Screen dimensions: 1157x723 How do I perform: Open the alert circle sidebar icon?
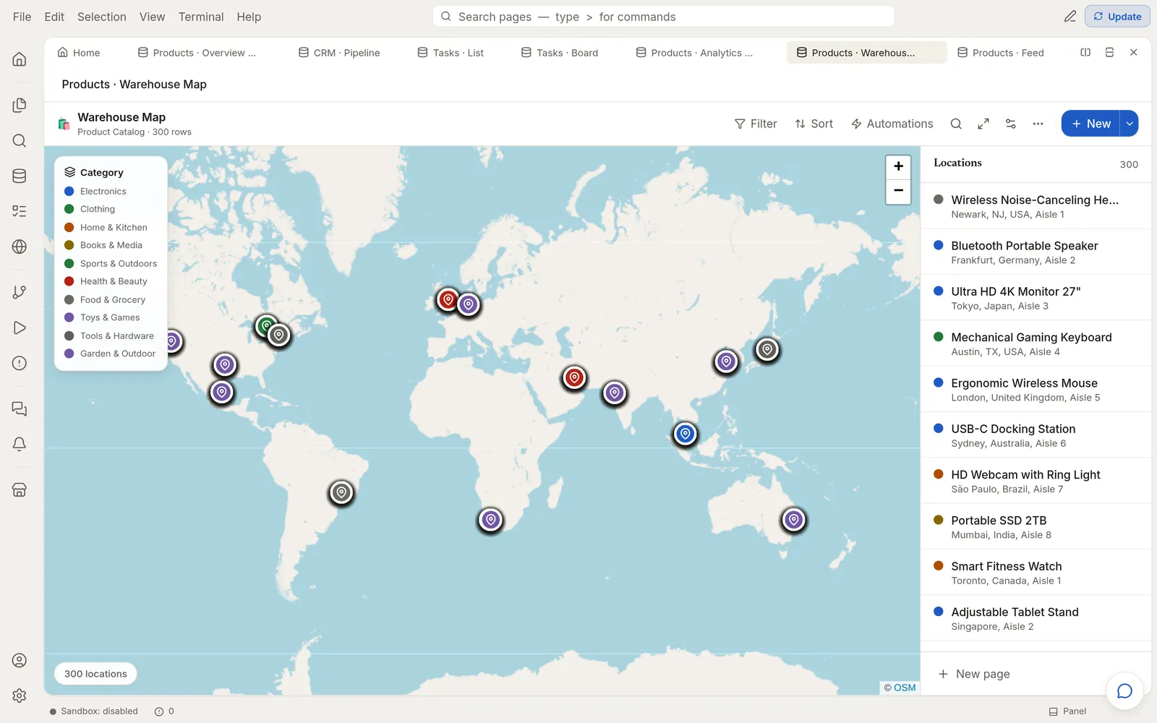point(20,363)
